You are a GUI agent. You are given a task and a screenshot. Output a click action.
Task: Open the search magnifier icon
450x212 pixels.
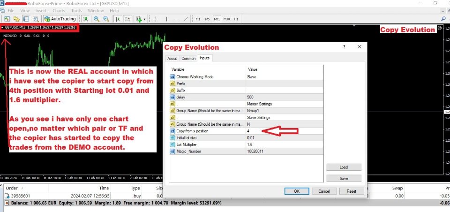[443, 19]
